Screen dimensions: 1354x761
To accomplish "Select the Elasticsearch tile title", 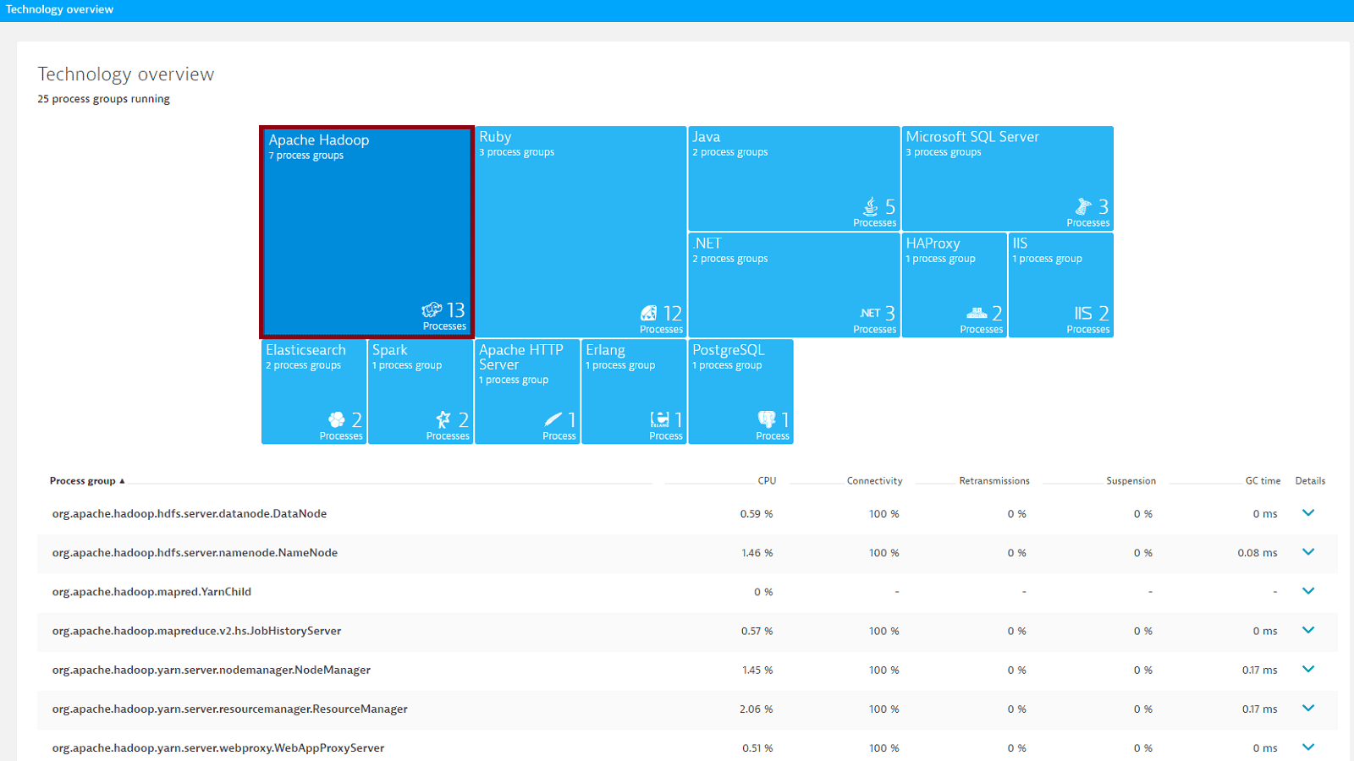I will click(x=305, y=350).
